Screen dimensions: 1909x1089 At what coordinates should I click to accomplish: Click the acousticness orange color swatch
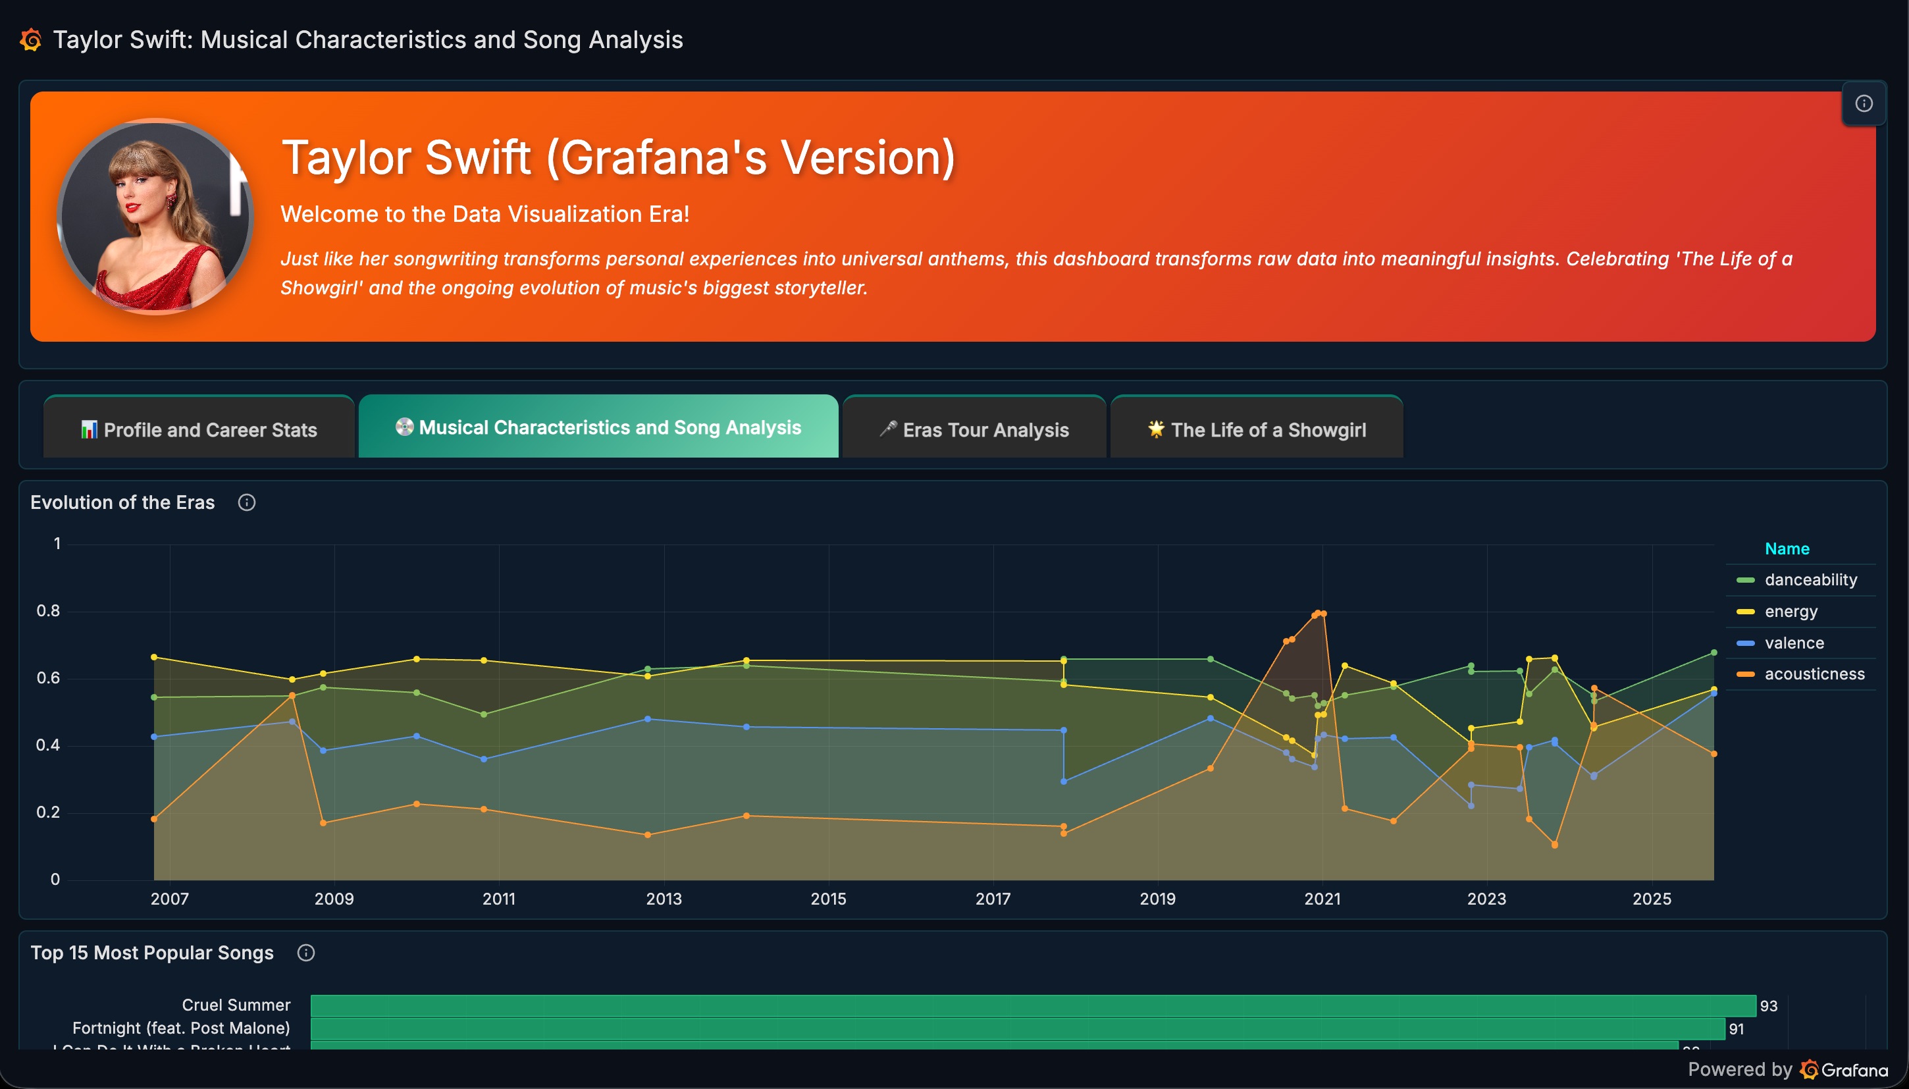(1745, 674)
